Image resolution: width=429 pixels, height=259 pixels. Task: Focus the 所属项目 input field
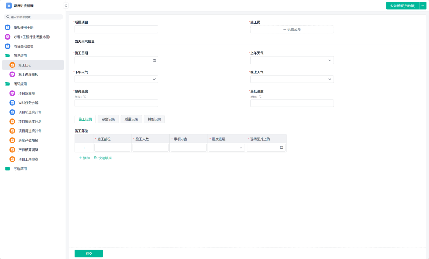point(116,29)
